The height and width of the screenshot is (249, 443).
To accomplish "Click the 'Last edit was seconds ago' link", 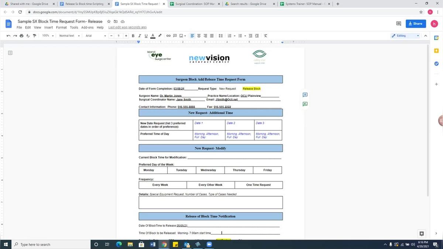I will (x=126, y=27).
